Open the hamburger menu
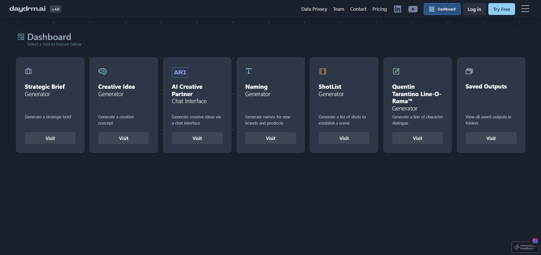This screenshot has width=541, height=255. (525, 9)
